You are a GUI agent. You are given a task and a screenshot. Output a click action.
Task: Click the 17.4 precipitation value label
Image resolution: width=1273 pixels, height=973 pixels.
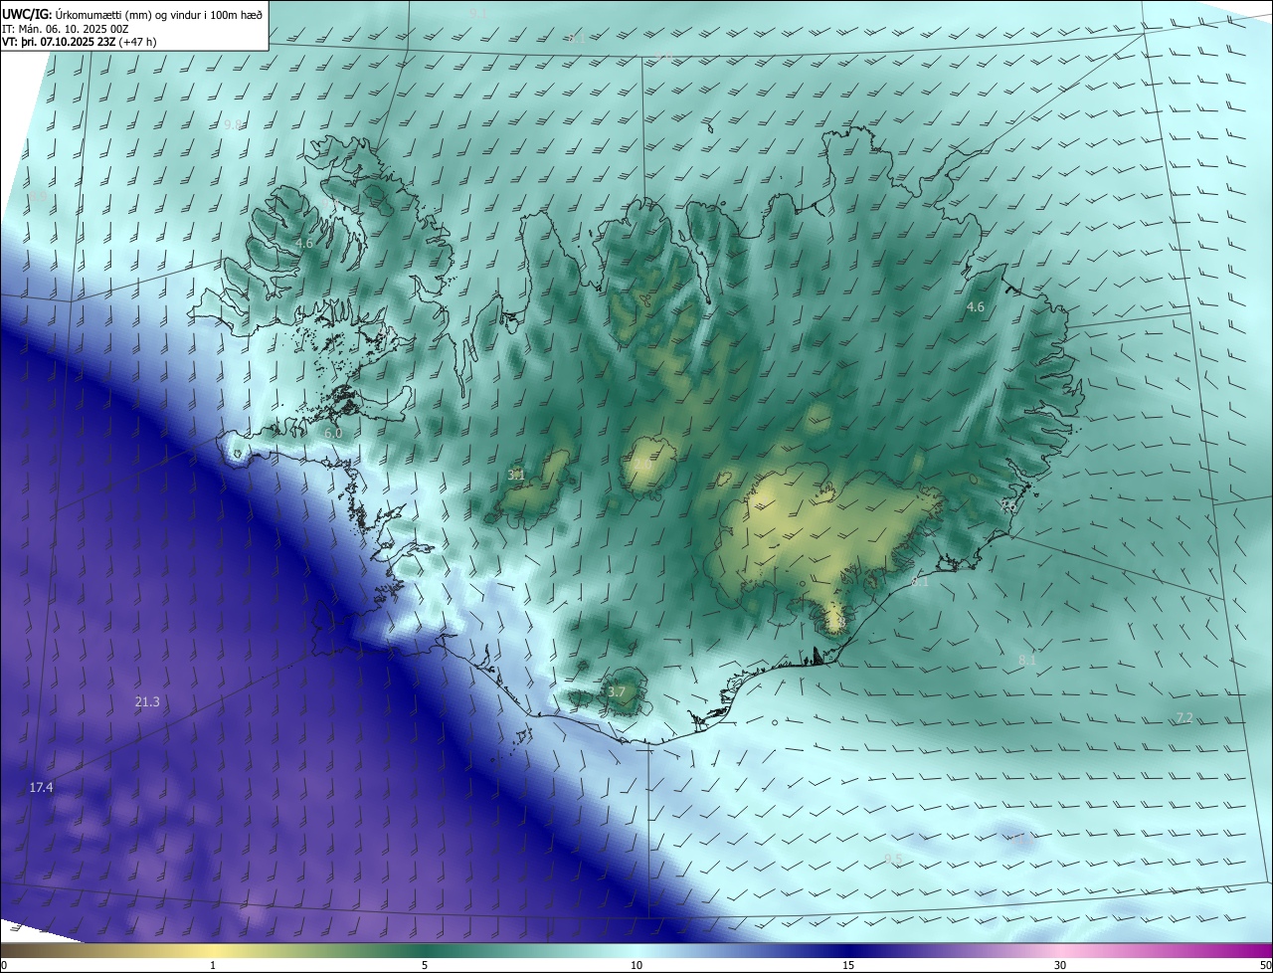41,787
